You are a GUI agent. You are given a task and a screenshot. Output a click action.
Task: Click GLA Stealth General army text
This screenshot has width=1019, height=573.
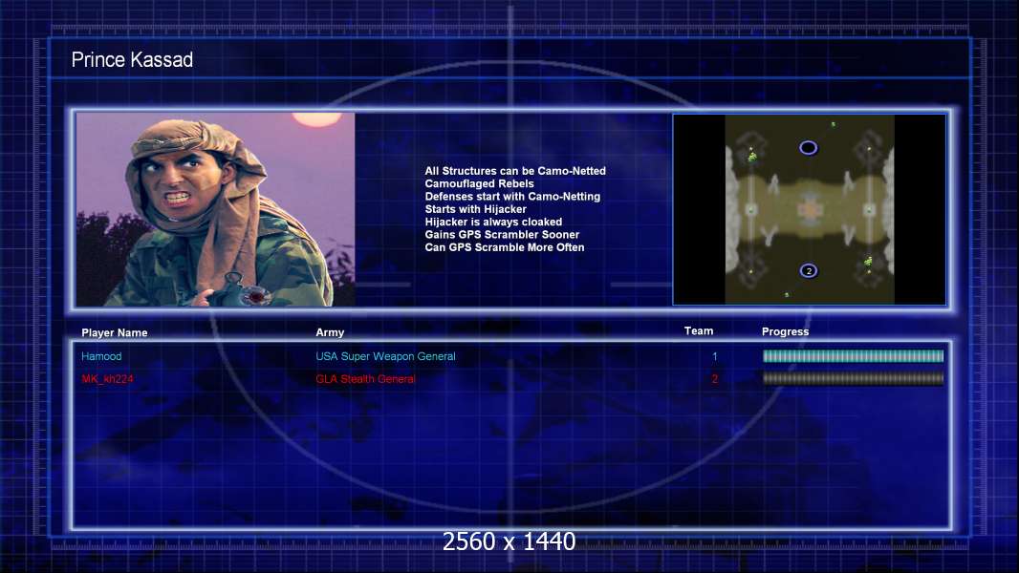365,379
